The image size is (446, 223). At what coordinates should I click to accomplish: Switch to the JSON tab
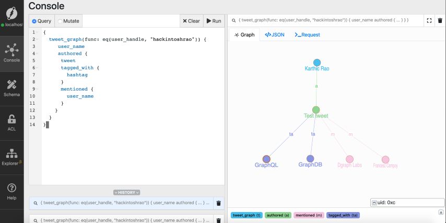point(275,35)
